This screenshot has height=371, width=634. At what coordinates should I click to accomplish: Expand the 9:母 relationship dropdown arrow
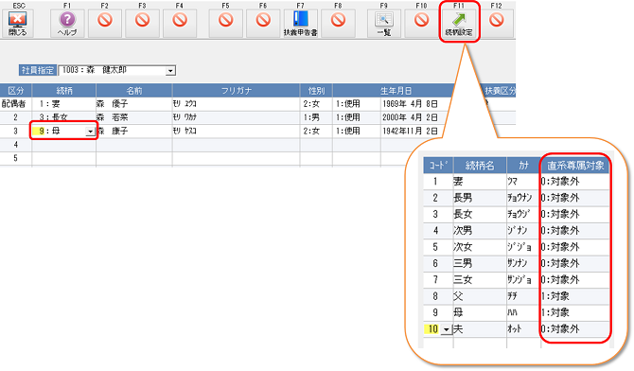tap(90, 132)
